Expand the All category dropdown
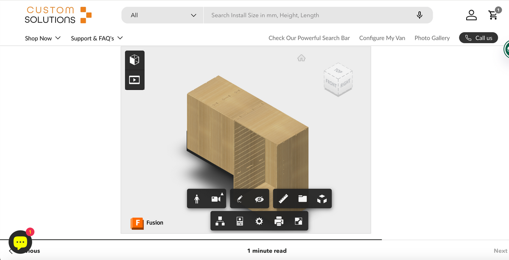This screenshot has width=509, height=260. click(163, 15)
